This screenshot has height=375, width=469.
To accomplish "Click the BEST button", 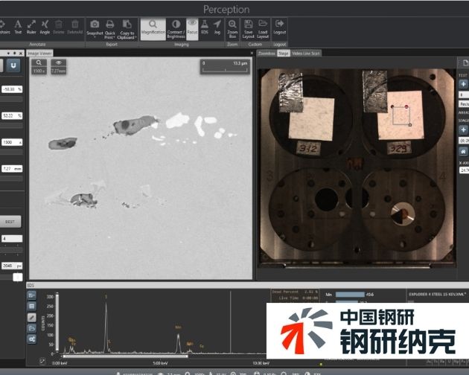I will [10, 222].
